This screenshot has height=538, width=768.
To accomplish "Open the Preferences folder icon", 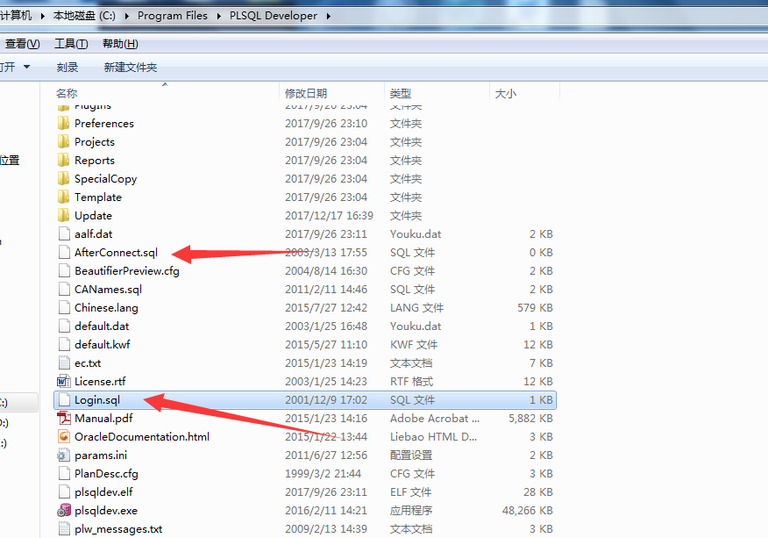I will coord(64,123).
